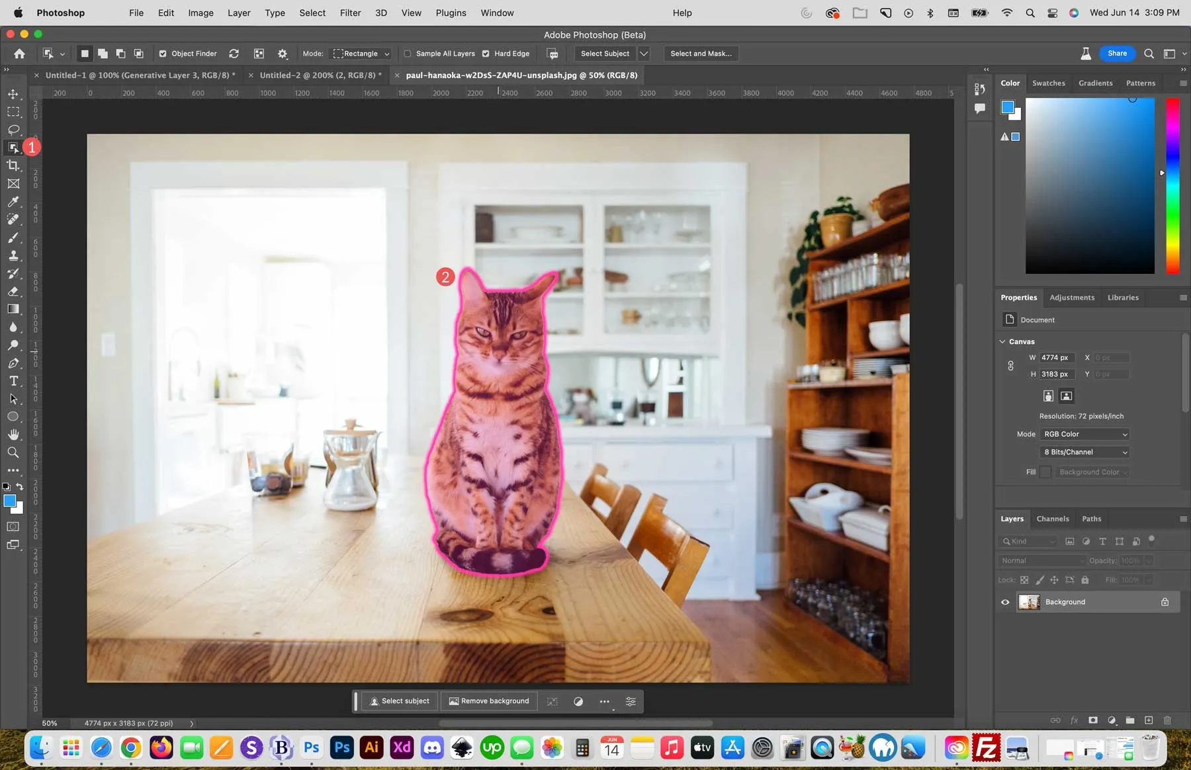This screenshot has width=1191, height=770.
Task: Open the RGB Color mode dropdown
Action: point(1084,434)
